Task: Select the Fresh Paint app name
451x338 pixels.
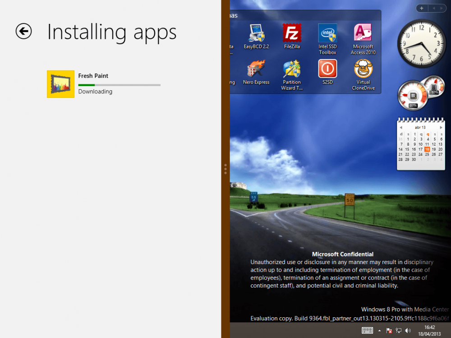Action: (93, 76)
